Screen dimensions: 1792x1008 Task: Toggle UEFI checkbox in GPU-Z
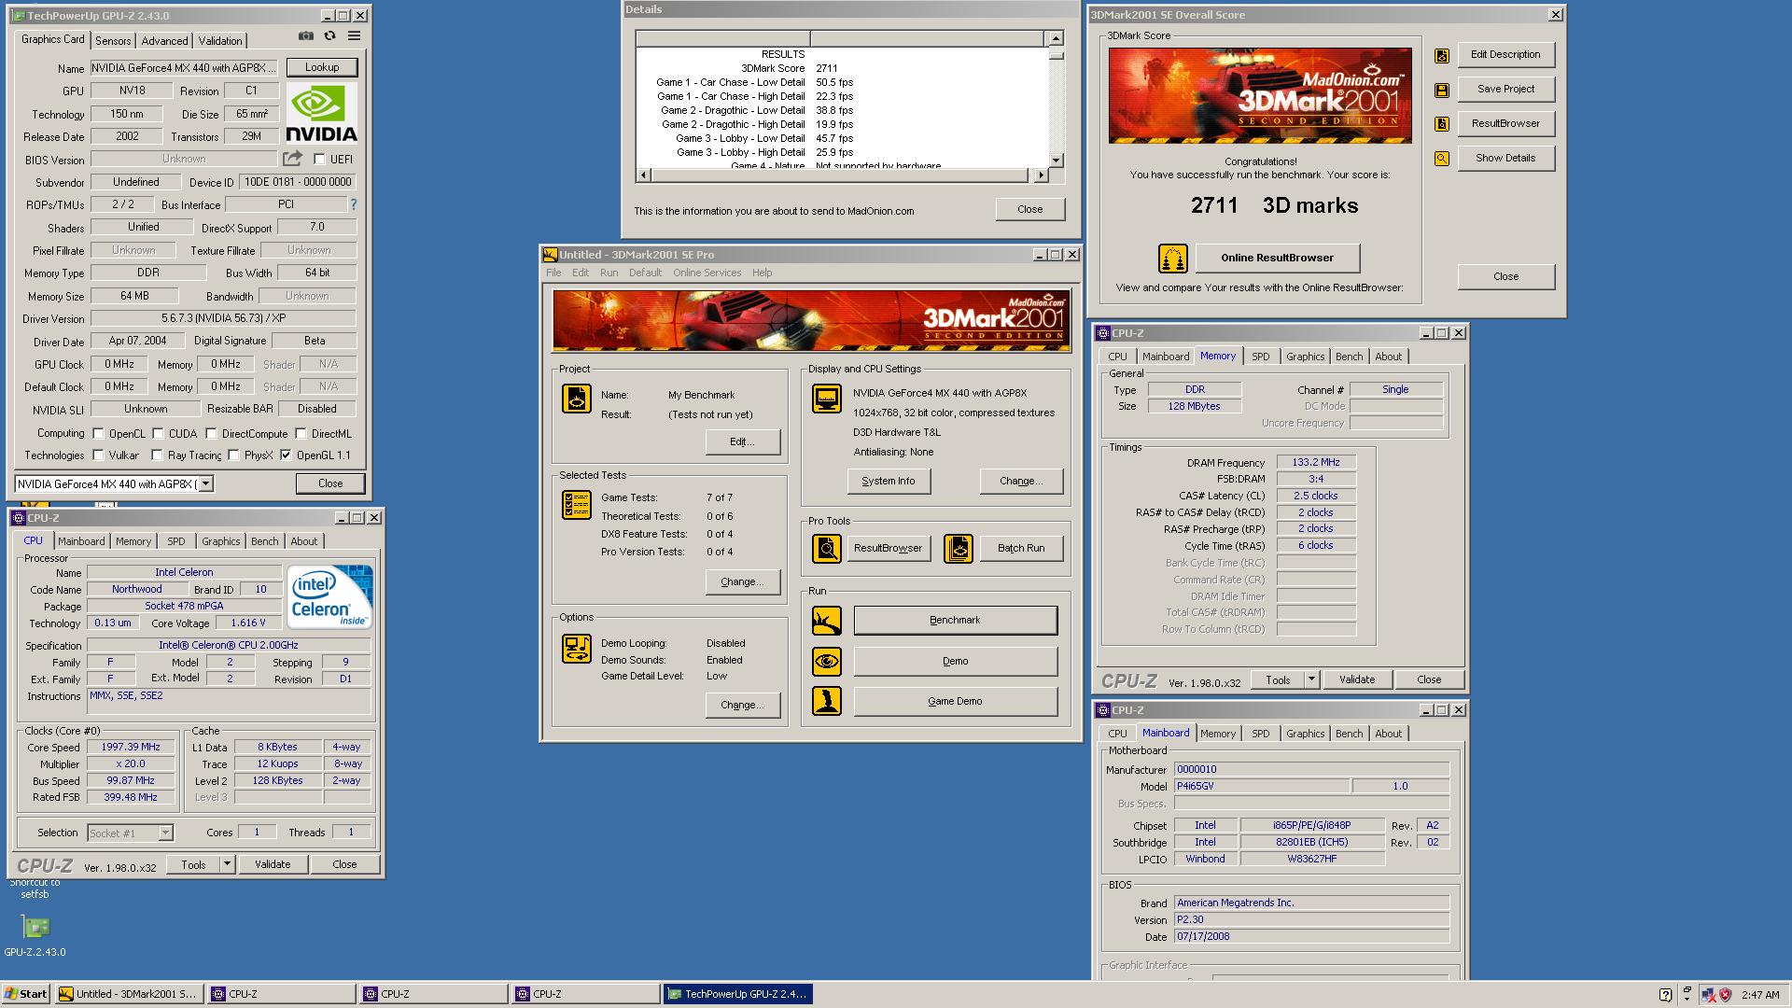(319, 160)
